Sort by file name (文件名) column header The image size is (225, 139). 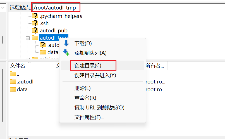click(x=29, y=66)
